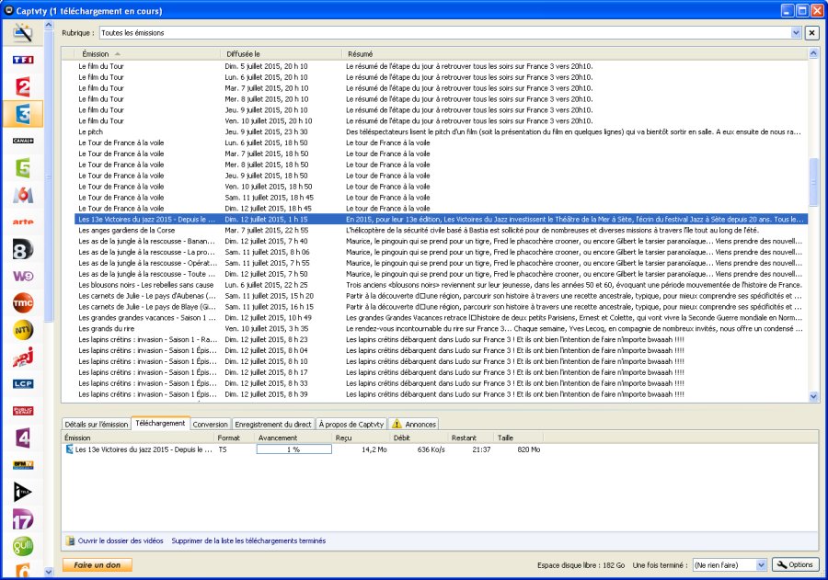Open the LCP channel
The image size is (828, 580).
pyautogui.click(x=23, y=383)
